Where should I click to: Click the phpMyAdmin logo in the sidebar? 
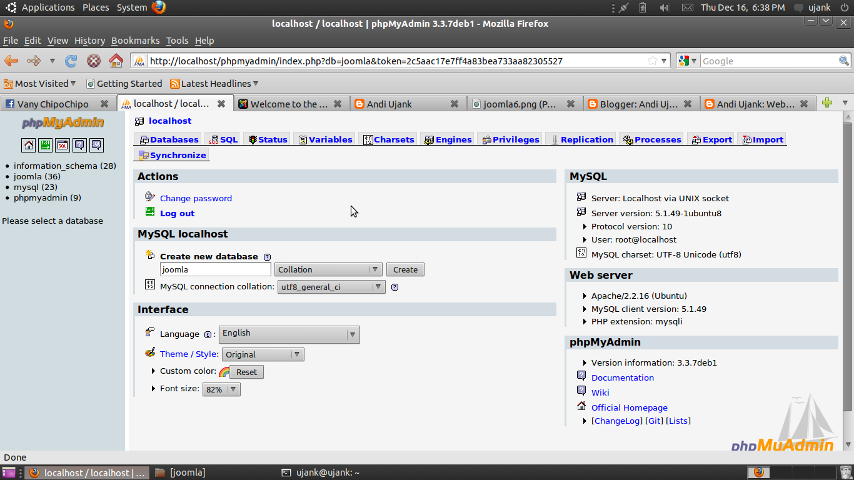pos(63,122)
